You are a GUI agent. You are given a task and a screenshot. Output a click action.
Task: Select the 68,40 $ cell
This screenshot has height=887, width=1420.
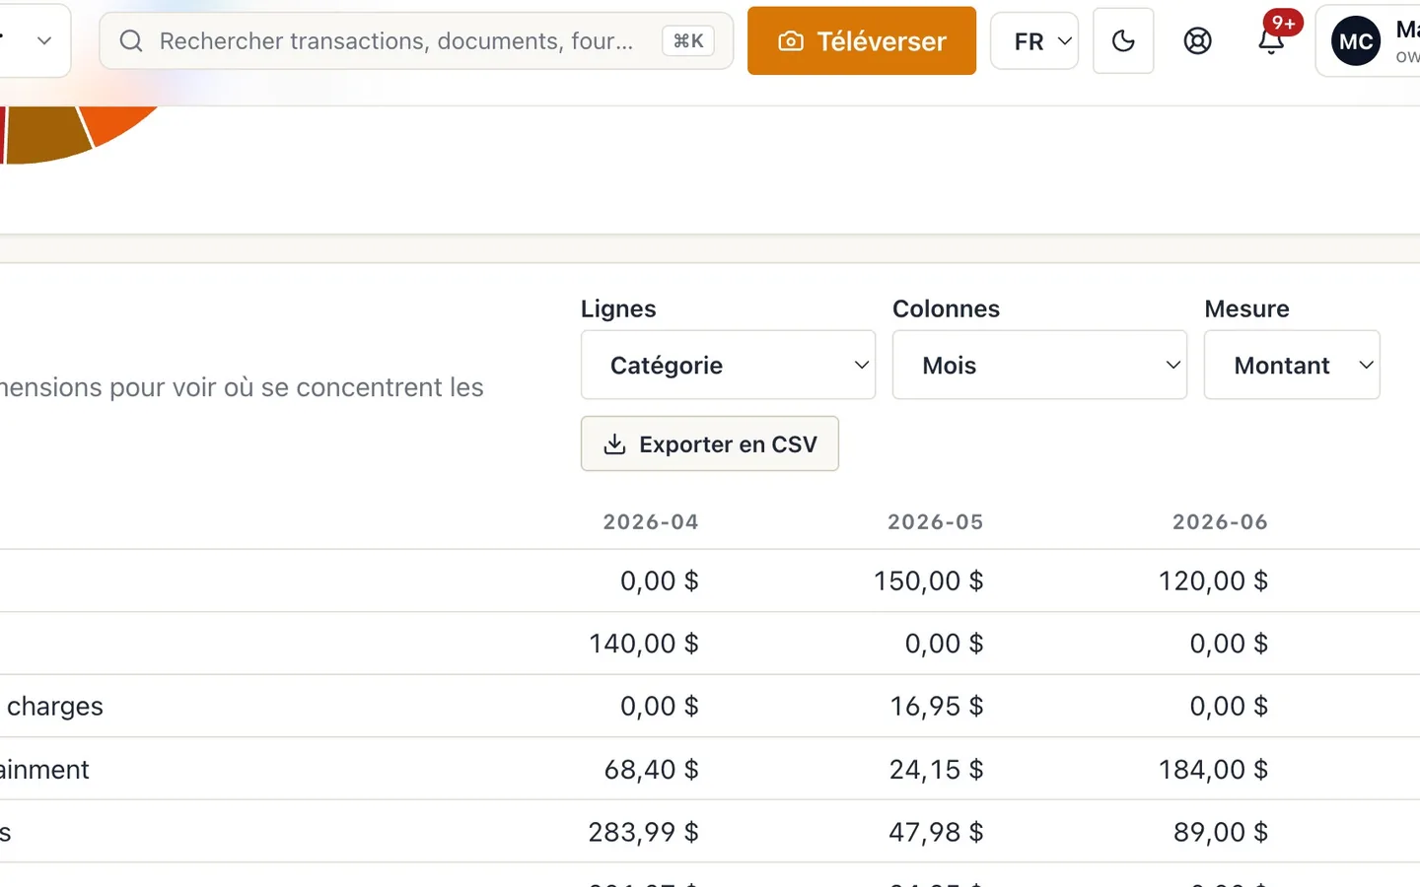(x=652, y=770)
